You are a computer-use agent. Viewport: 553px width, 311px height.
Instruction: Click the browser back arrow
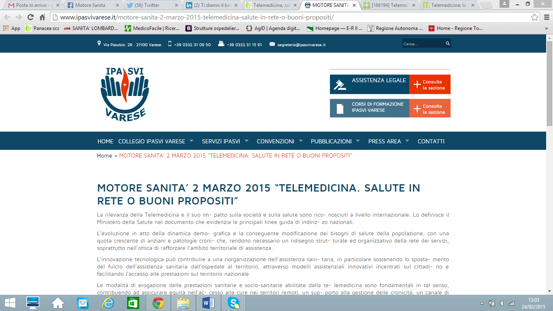point(7,17)
